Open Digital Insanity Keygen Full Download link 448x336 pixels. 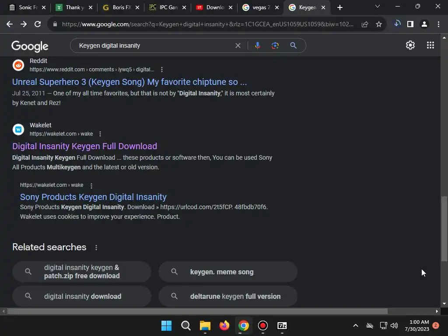pyautogui.click(x=84, y=146)
